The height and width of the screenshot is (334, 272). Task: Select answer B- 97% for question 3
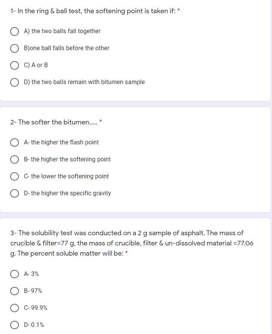click(x=15, y=291)
